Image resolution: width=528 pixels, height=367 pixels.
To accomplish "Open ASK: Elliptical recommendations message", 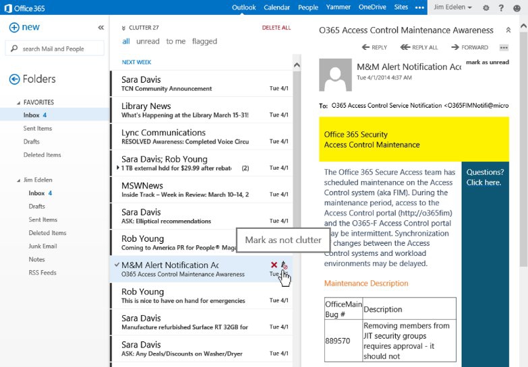I will click(x=202, y=216).
